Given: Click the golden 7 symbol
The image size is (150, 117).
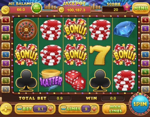Looking at the screenshot, I should (x=100, y=55).
